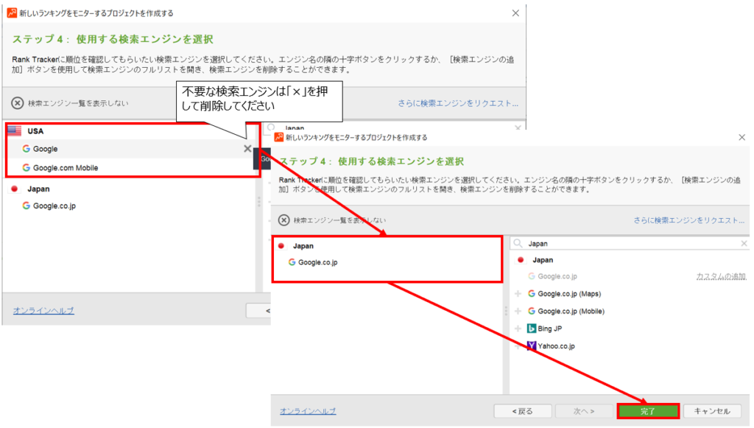Select Google.com Mobile in back window list
This screenshot has height=428, width=754.
tap(60, 168)
